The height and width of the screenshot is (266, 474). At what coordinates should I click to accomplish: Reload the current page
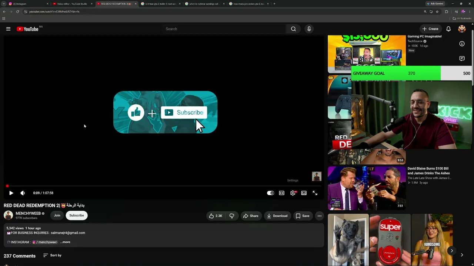(x=17, y=11)
